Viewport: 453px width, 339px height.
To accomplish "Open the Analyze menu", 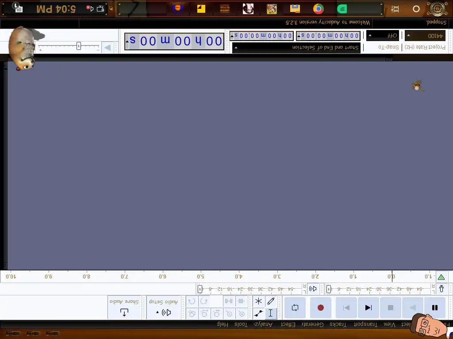I will [263, 324].
